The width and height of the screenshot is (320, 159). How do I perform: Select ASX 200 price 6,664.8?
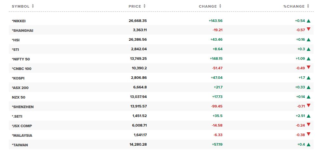[x=140, y=87]
